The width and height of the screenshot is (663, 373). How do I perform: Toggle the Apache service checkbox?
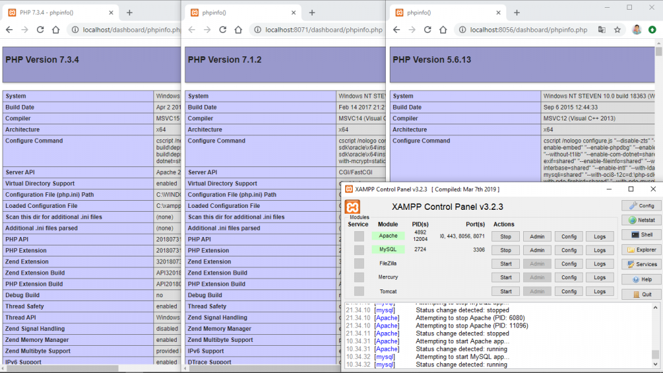tap(359, 236)
